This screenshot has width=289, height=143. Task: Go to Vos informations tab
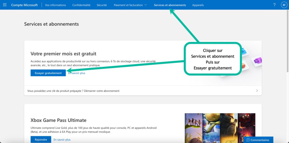(x=55, y=5)
